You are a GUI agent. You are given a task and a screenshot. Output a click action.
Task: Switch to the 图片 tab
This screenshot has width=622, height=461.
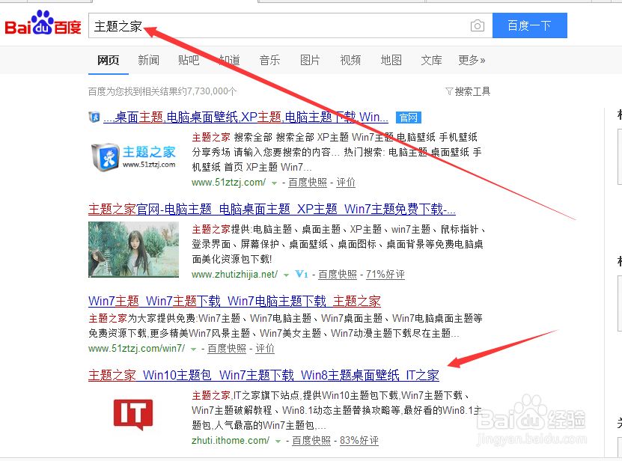coord(310,61)
